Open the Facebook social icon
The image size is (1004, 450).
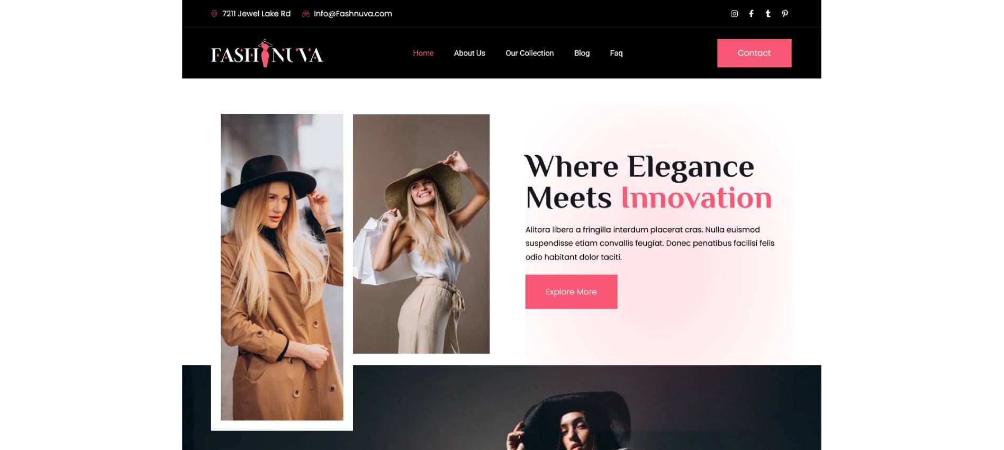point(751,14)
